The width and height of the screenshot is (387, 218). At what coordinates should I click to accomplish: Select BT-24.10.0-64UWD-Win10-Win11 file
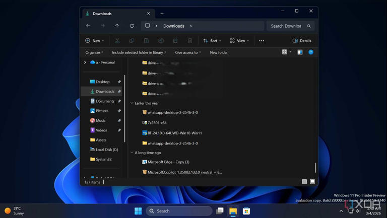(x=172, y=133)
